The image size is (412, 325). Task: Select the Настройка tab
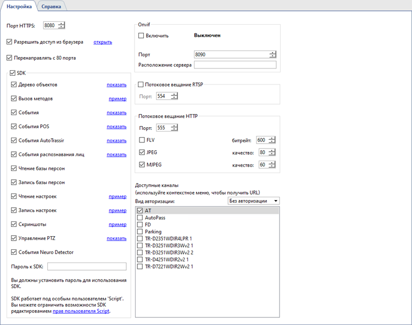19,6
